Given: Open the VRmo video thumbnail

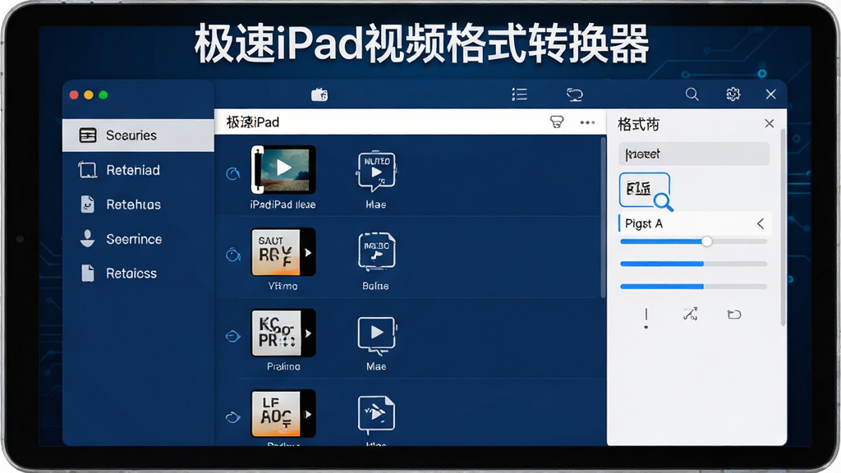Looking at the screenshot, I should click(283, 252).
